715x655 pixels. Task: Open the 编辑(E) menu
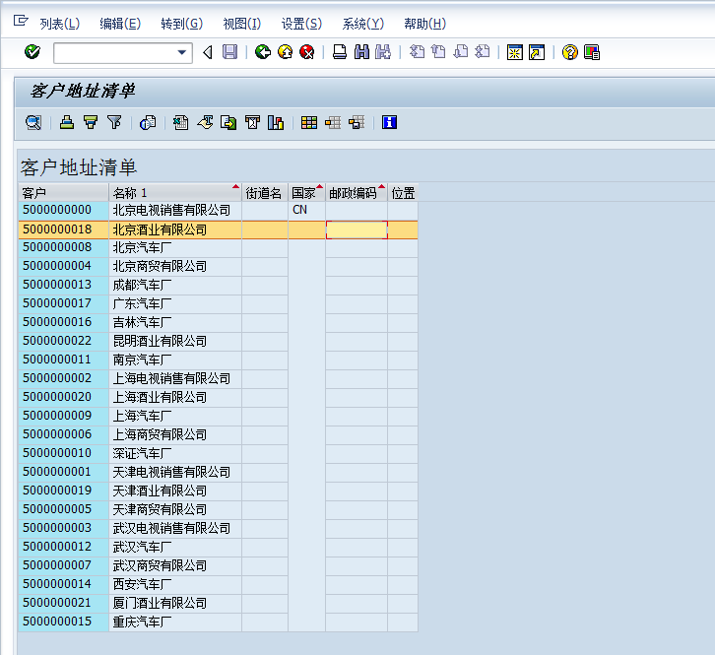pyautogui.click(x=120, y=24)
